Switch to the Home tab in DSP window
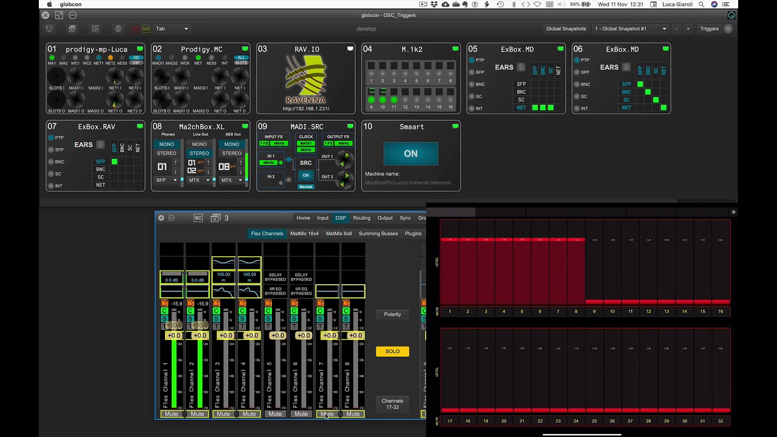Screen dimensions: 777x437 [304, 218]
